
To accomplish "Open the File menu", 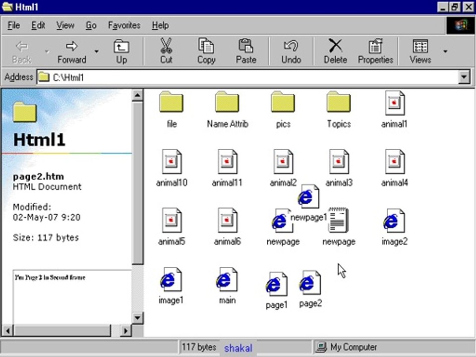I will [x=14, y=25].
